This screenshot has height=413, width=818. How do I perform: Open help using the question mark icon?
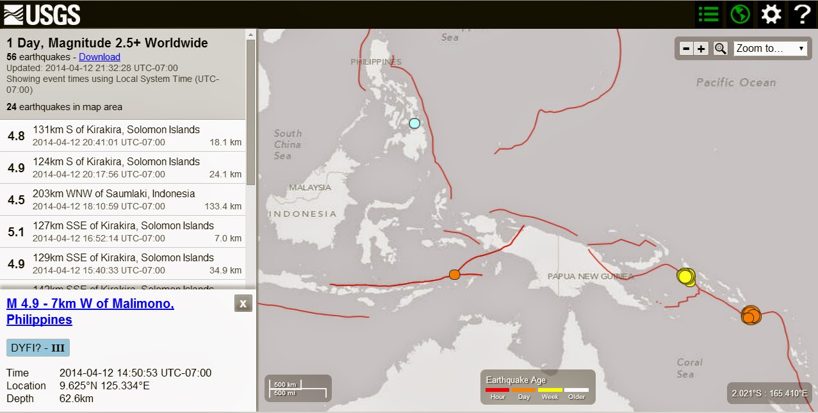pos(802,13)
